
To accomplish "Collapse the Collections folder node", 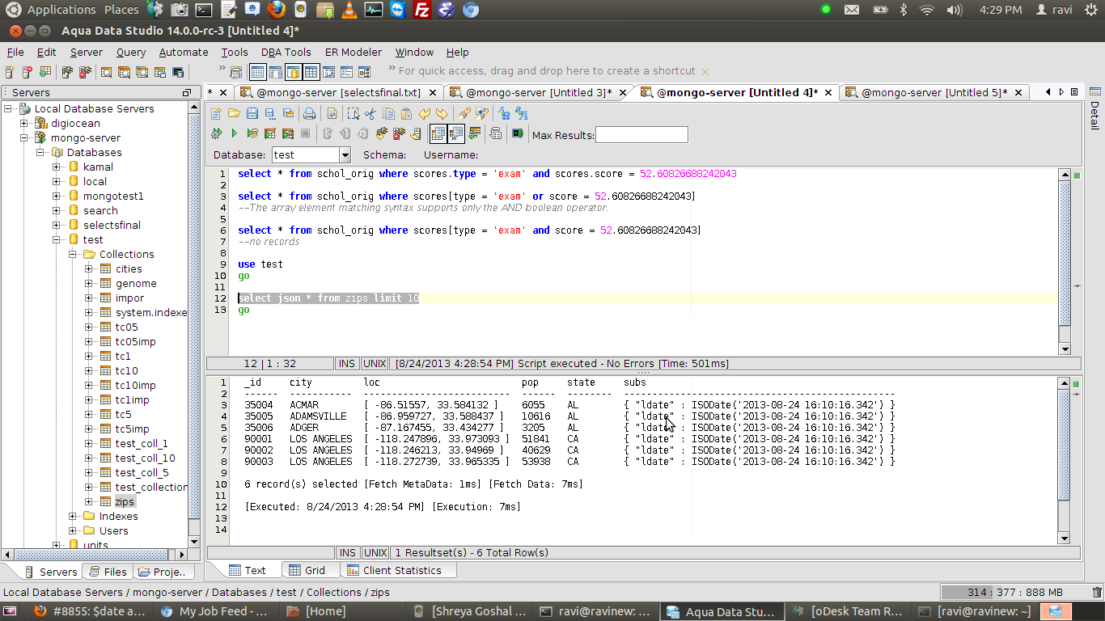I will pyautogui.click(x=73, y=254).
